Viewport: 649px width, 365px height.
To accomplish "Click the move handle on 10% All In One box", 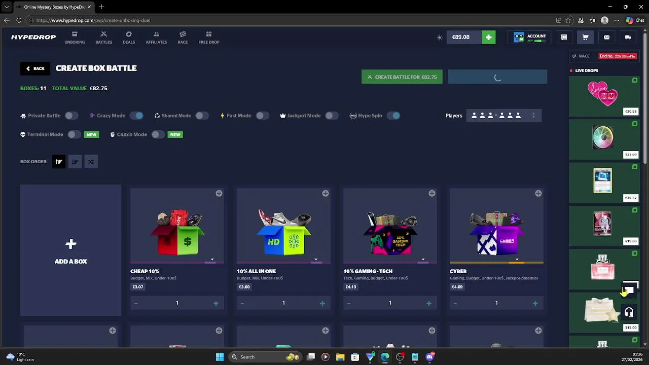I will point(325,193).
